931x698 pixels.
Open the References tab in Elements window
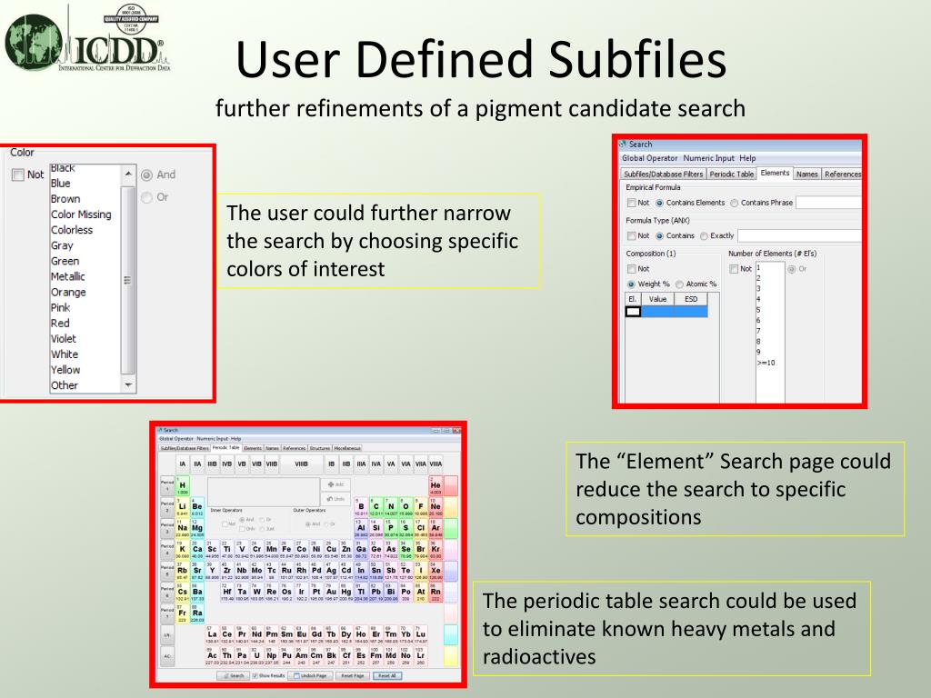click(842, 174)
